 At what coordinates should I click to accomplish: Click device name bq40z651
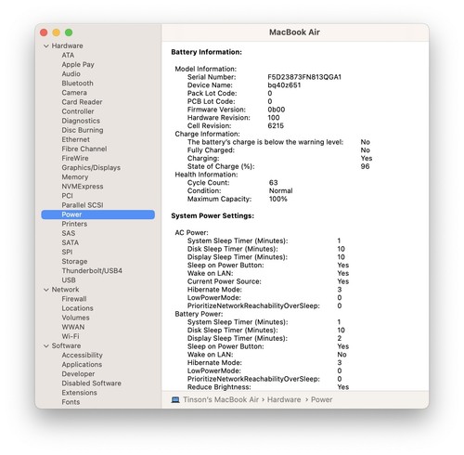284,85
